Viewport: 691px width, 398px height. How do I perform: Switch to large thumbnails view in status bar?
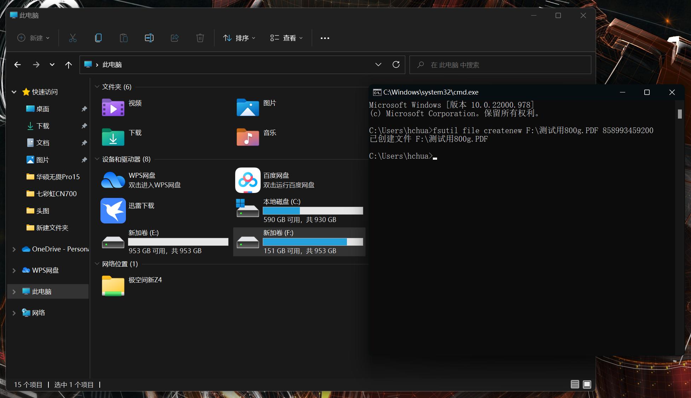[587, 384]
